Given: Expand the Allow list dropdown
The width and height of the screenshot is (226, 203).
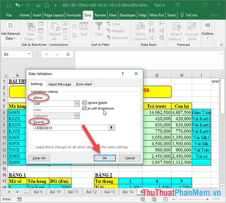Looking at the screenshot, I should point(77,104).
